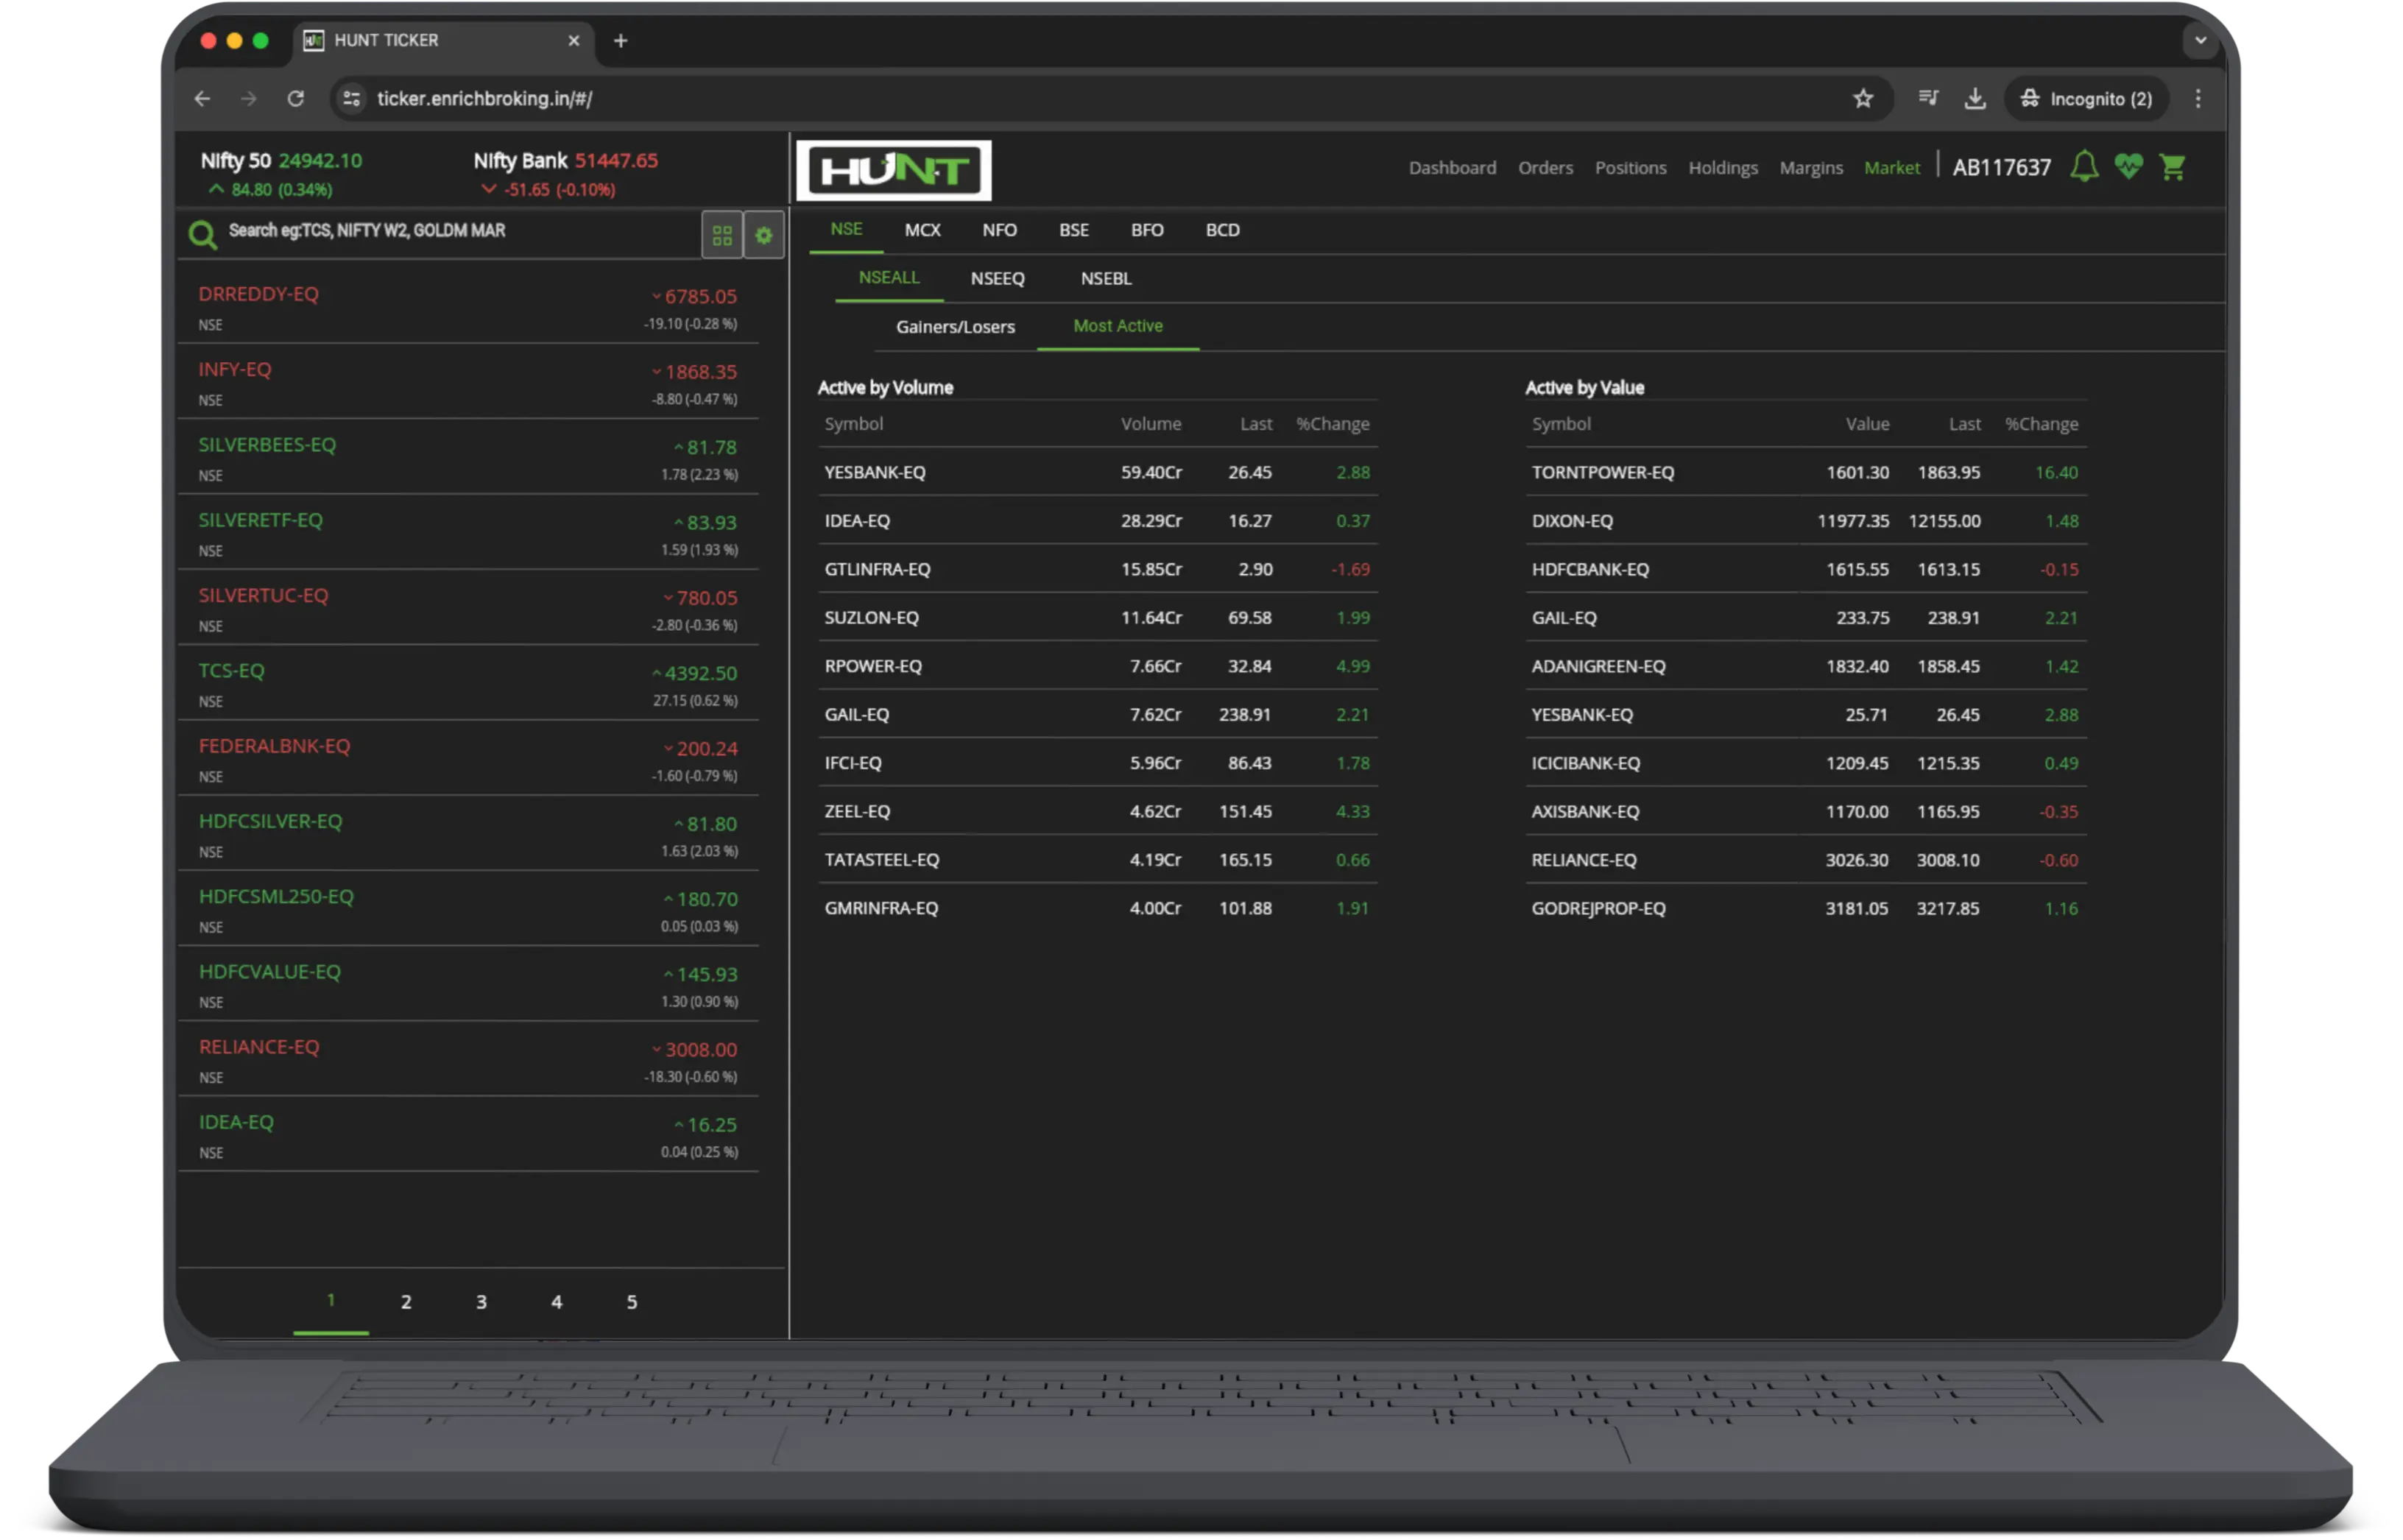Expand the tab search chevron
The image size is (2403, 1540).
point(2200,41)
